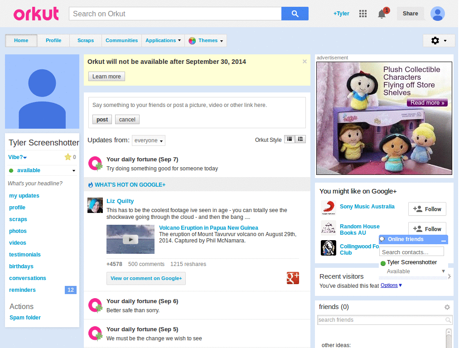464x348 pixels.
Task: Open the Recent visitors Options dropdown
Action: tap(391, 285)
